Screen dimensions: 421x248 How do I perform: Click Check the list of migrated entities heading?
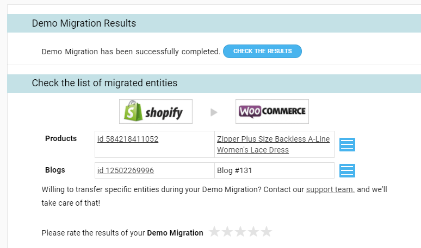(104, 83)
